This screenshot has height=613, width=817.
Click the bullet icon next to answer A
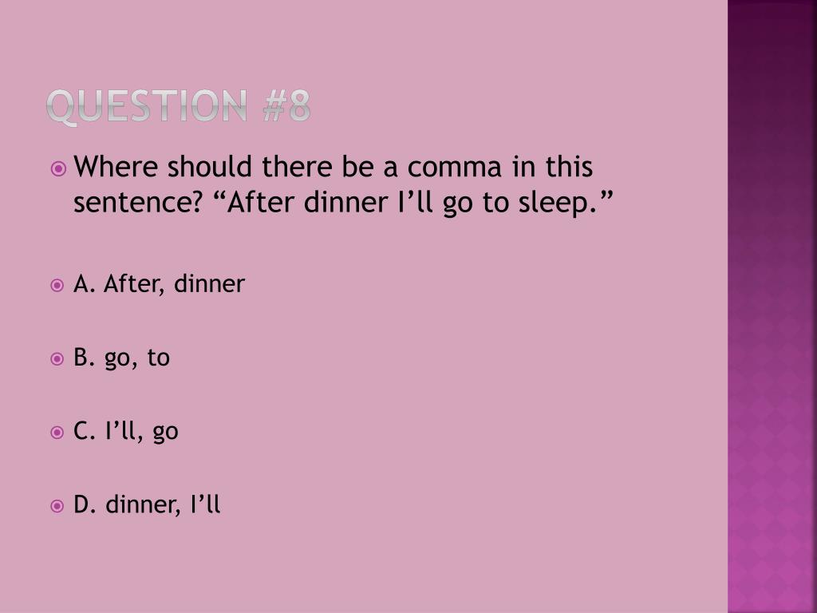57,286
